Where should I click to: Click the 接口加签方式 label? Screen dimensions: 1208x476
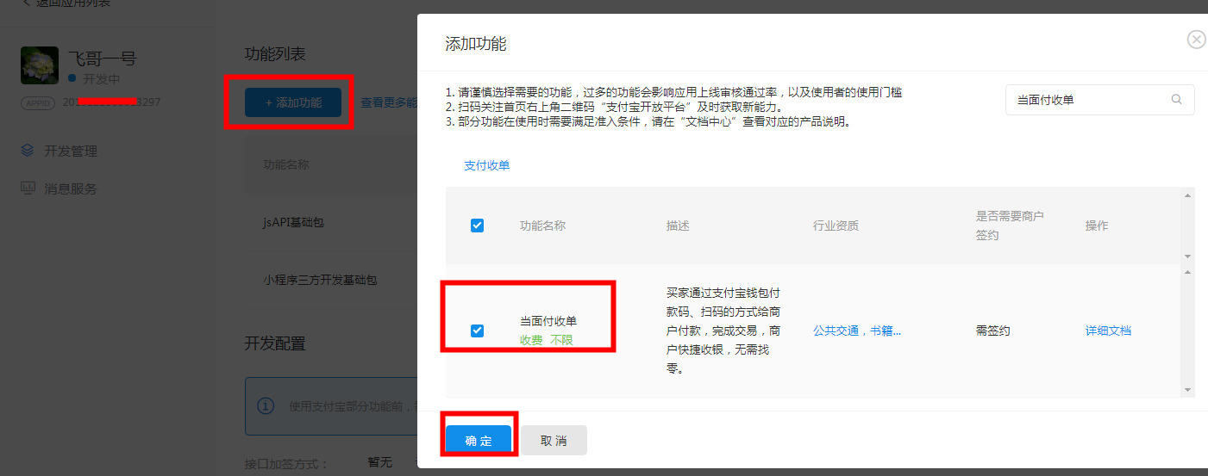pos(286,465)
